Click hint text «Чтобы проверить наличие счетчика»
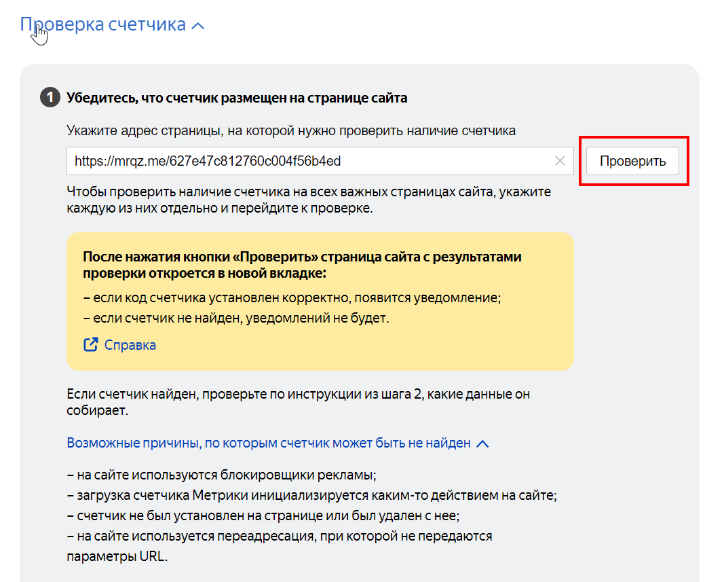Viewport: 724px width, 582px height. coord(309,200)
